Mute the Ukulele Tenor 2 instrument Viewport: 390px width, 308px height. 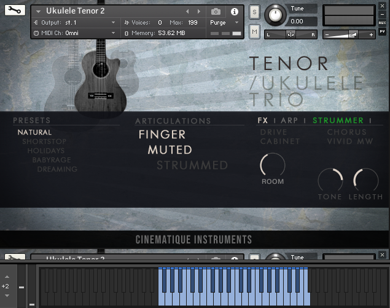click(254, 31)
